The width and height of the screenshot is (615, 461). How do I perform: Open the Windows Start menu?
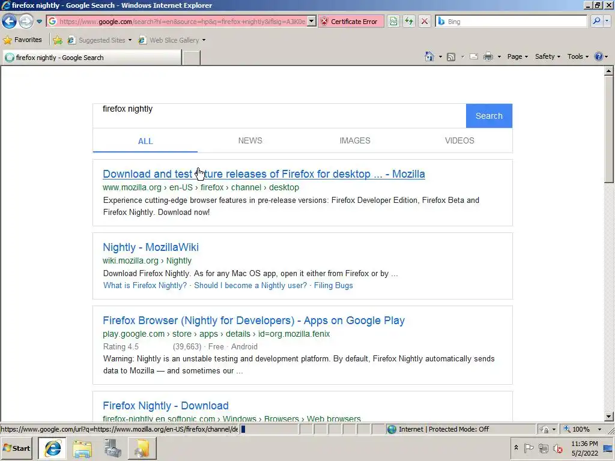coord(17,448)
